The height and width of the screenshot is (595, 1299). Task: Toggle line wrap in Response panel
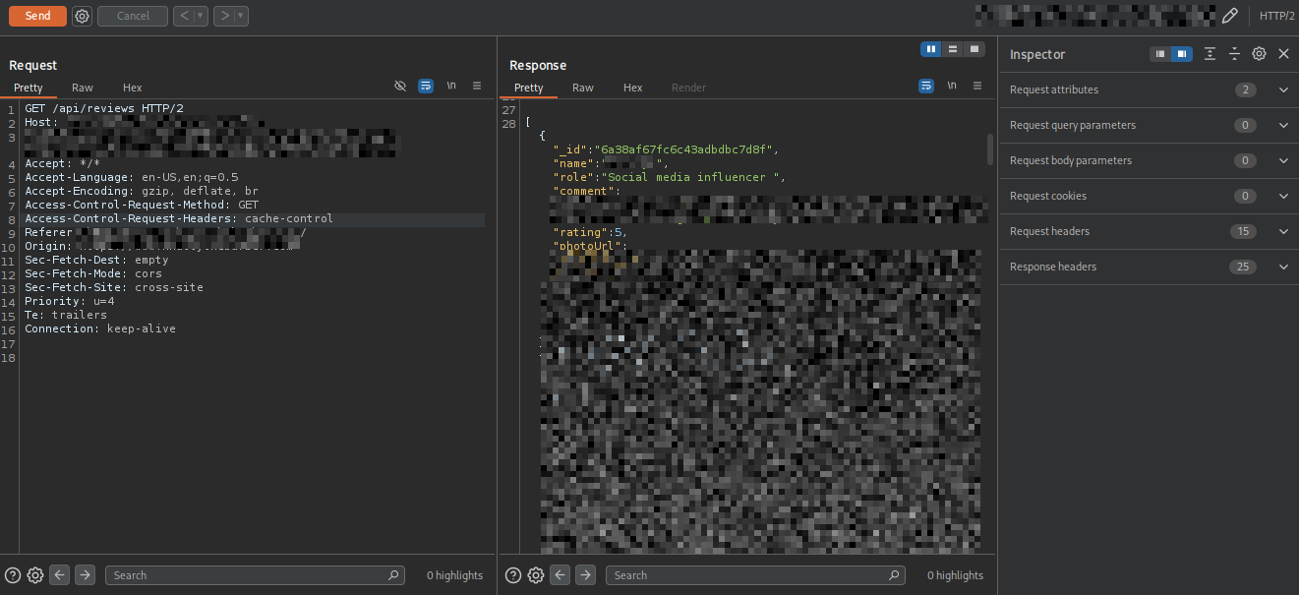pos(926,87)
